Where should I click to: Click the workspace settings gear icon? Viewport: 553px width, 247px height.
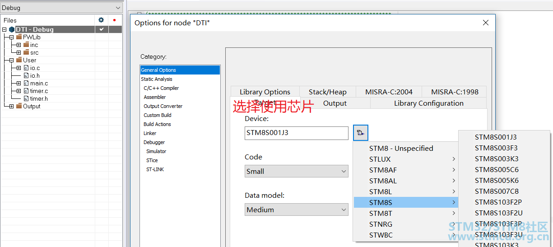pos(101,20)
